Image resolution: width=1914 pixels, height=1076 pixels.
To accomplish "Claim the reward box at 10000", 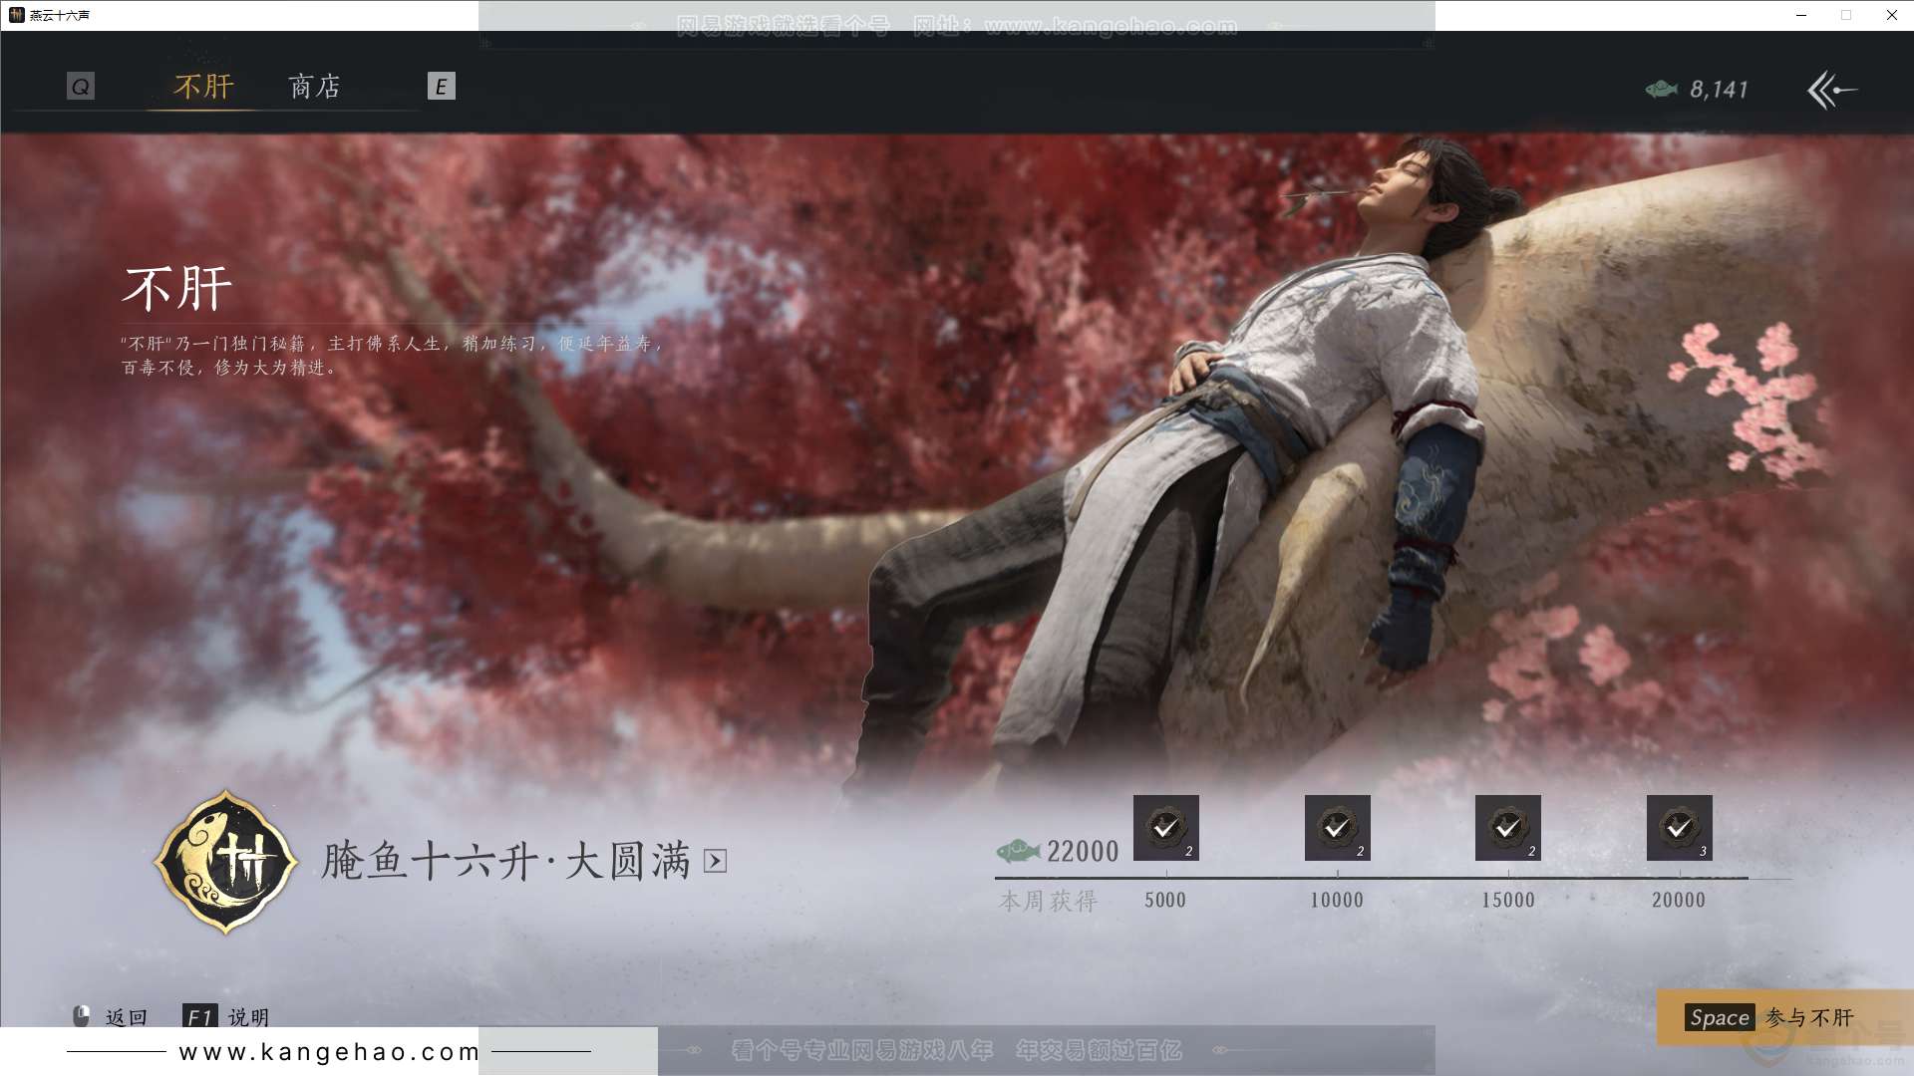I will (x=1337, y=828).
